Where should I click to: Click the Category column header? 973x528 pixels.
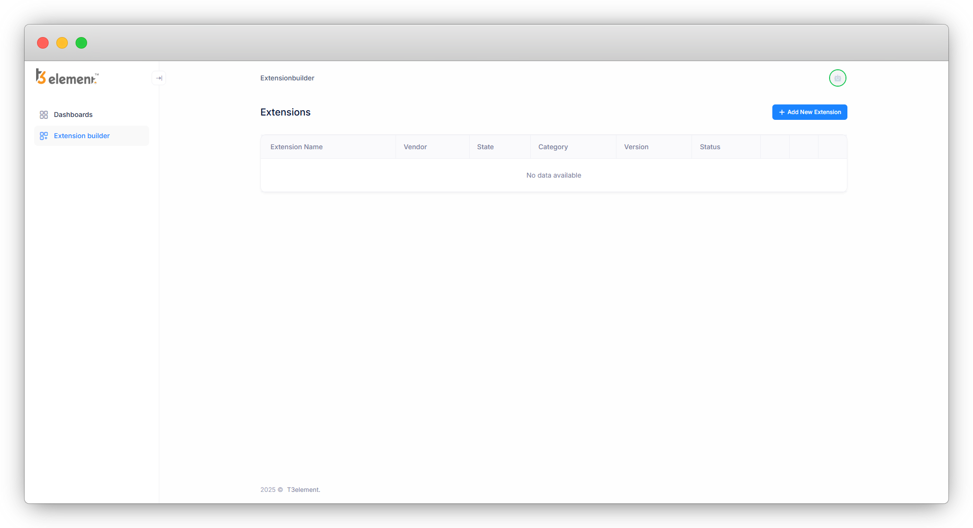[573, 147]
